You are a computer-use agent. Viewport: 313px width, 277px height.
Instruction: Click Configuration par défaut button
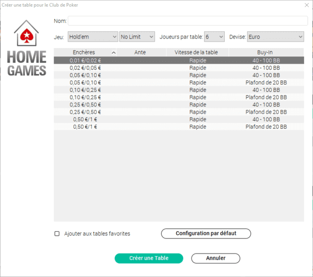(206, 234)
